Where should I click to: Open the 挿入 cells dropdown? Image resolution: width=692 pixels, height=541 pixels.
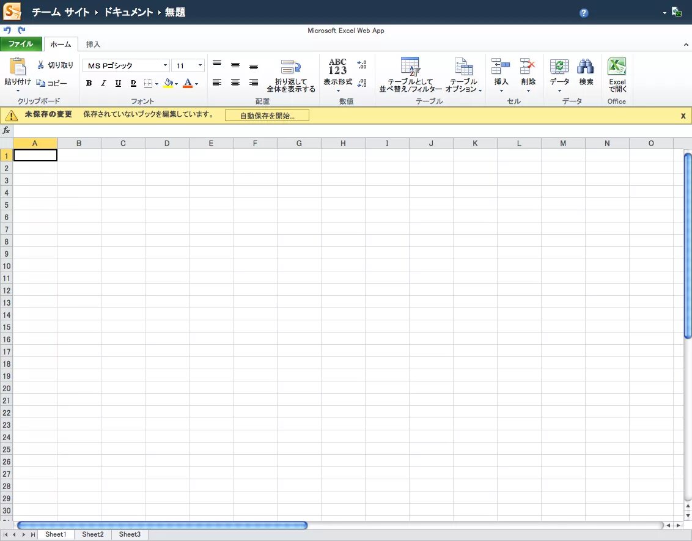pyautogui.click(x=501, y=75)
